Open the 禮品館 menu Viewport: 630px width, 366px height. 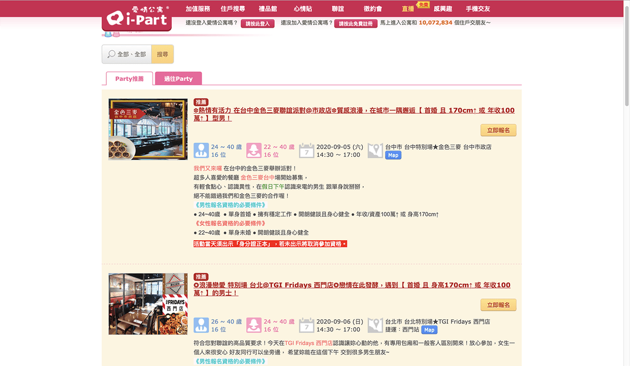[x=268, y=9]
